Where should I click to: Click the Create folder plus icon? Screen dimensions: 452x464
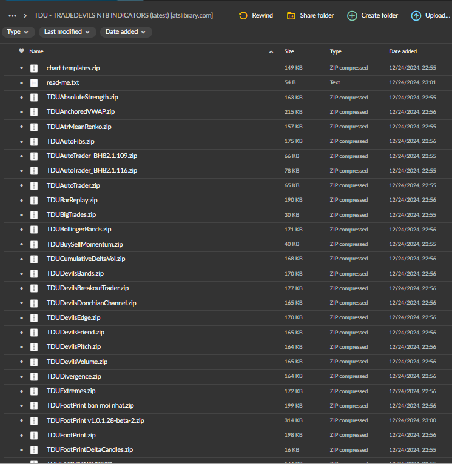point(352,15)
